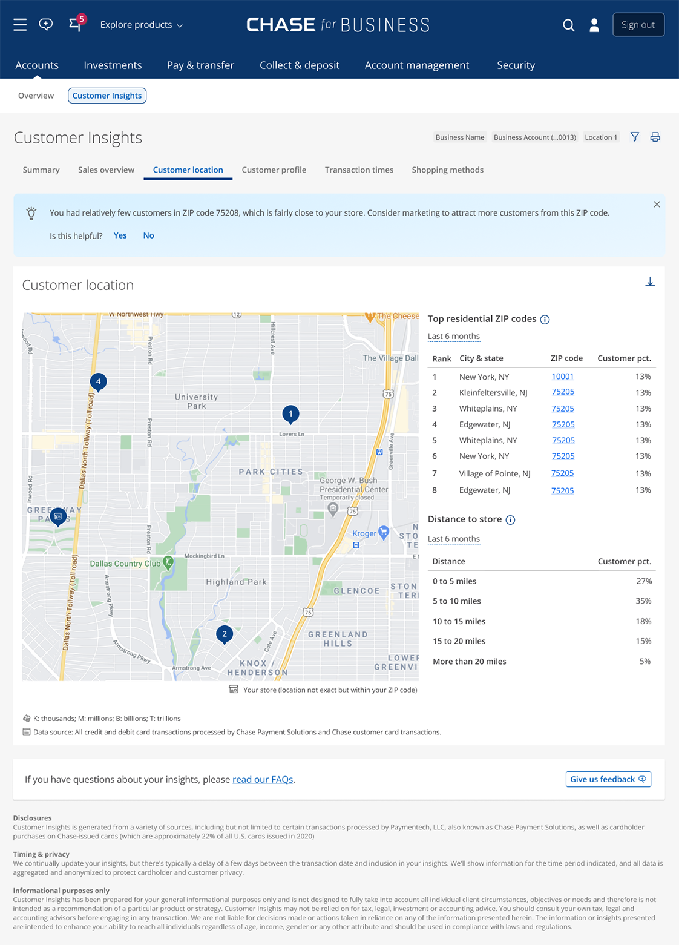This screenshot has height=945, width=679.
Task: Select map pin number 4
Action: pos(99,382)
